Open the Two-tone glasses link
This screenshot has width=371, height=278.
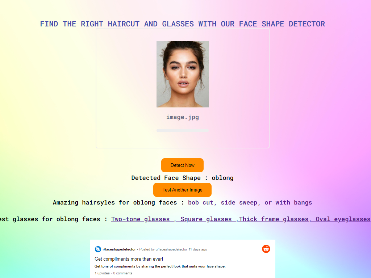point(140,219)
